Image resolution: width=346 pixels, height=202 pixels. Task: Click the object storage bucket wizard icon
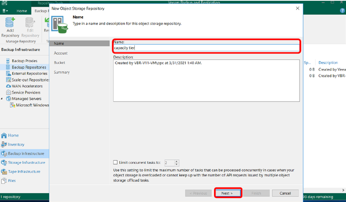pos(59,25)
